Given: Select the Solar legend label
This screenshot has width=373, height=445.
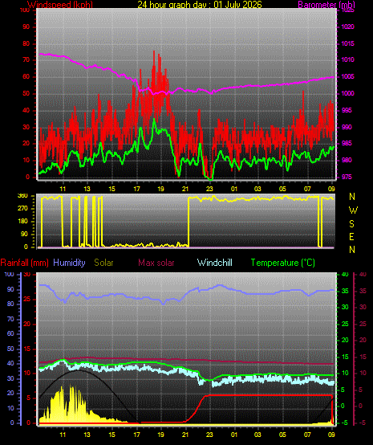Looking at the screenshot, I should click(103, 263).
